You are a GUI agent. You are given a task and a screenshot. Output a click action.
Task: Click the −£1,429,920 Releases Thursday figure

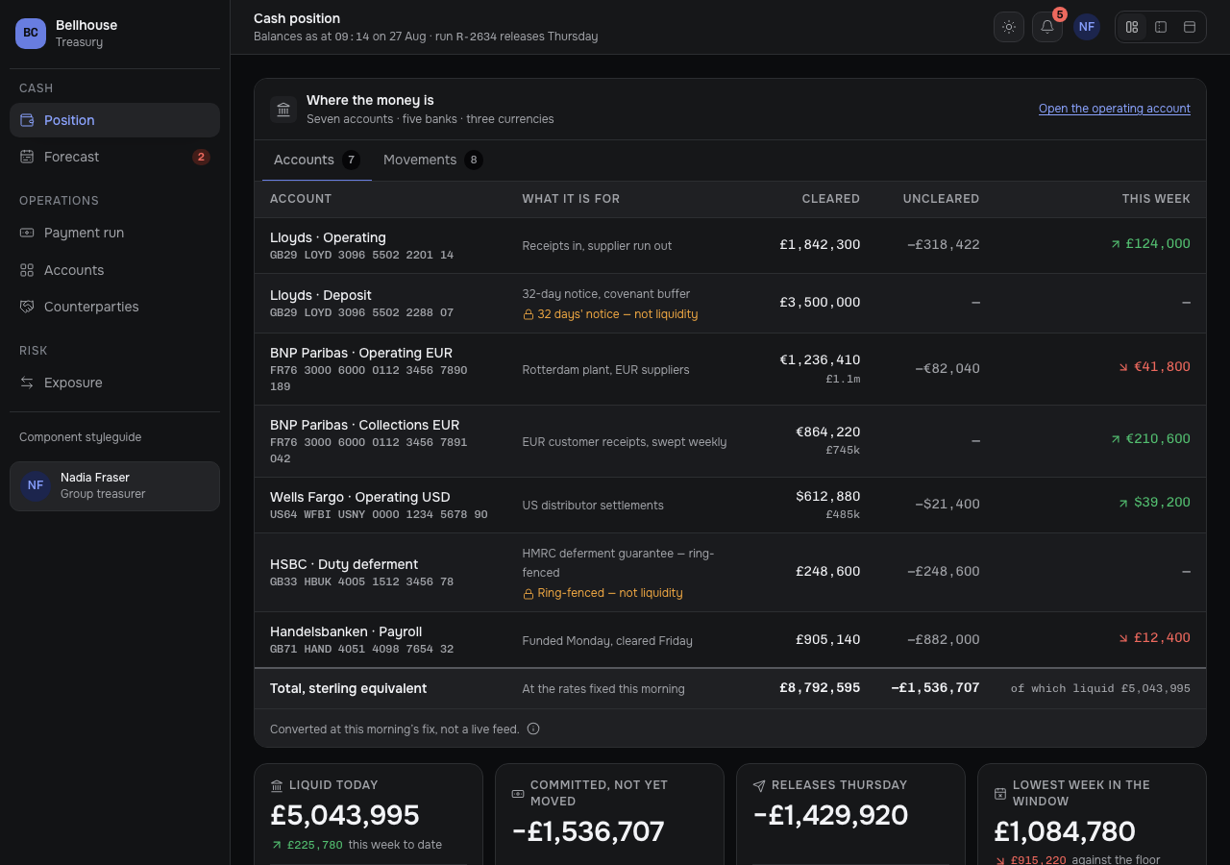pyautogui.click(x=830, y=815)
